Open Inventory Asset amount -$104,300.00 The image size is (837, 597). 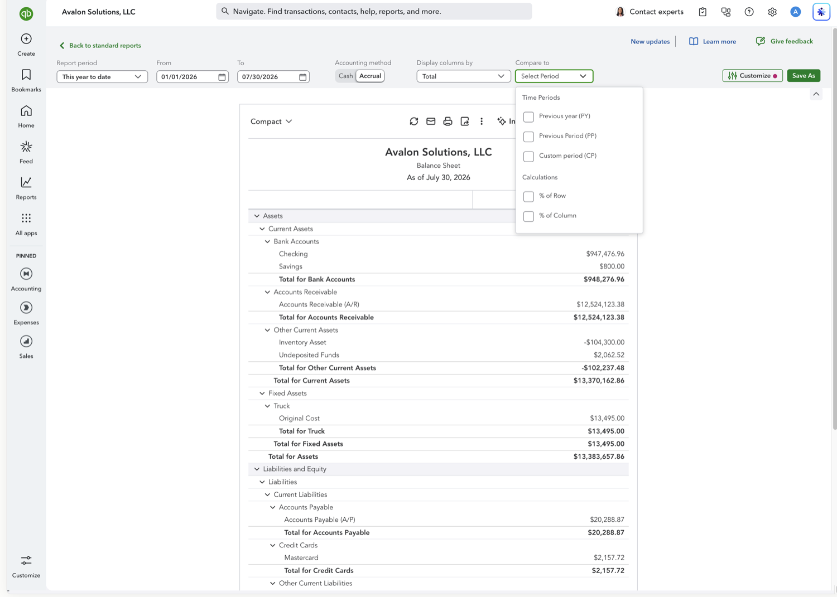pyautogui.click(x=604, y=342)
